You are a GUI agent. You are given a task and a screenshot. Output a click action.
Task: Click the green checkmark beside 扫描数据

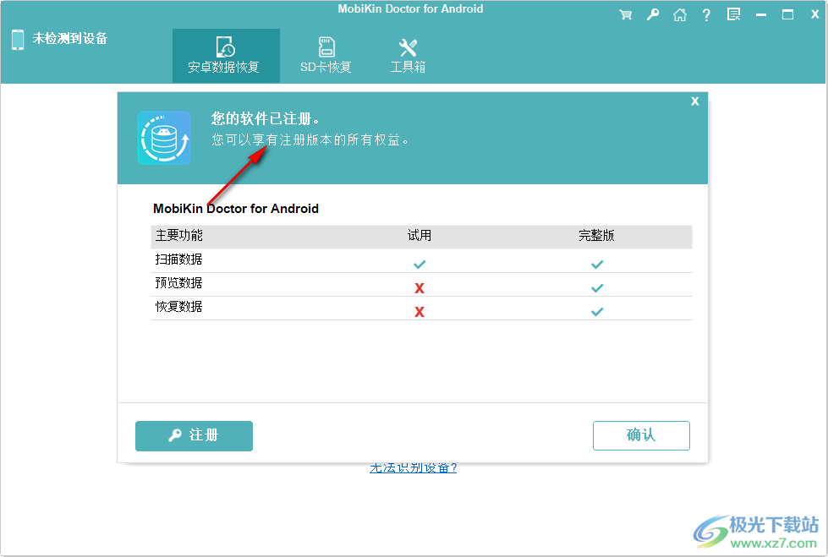click(x=419, y=264)
